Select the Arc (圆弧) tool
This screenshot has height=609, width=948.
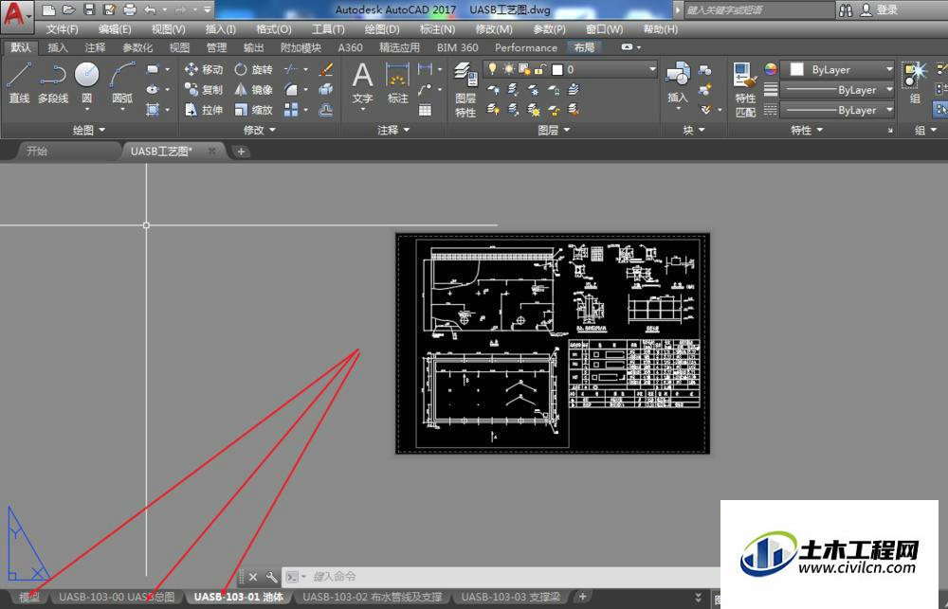click(x=122, y=82)
